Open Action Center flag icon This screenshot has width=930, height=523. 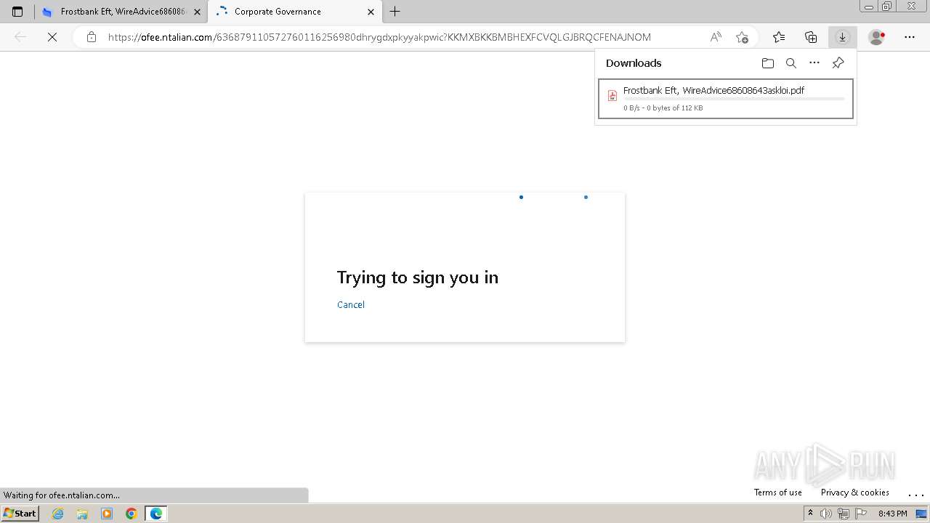860,514
